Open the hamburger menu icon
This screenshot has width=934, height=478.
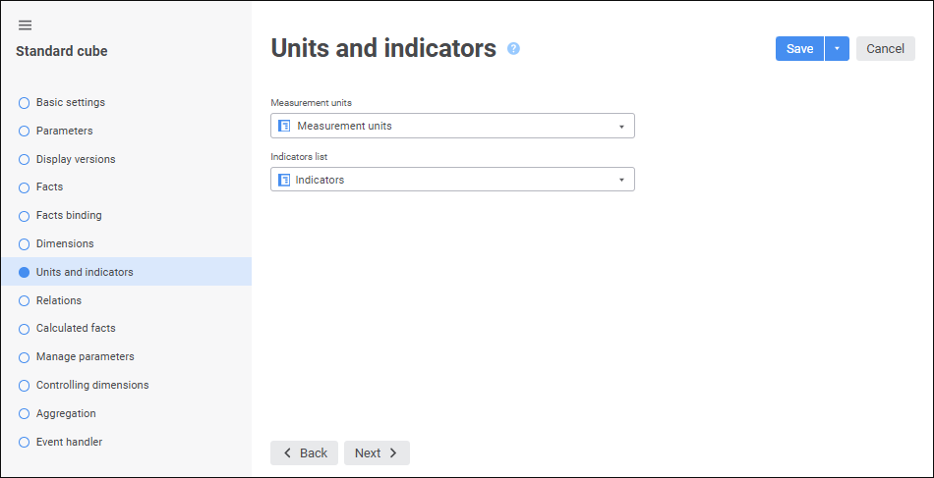click(25, 26)
